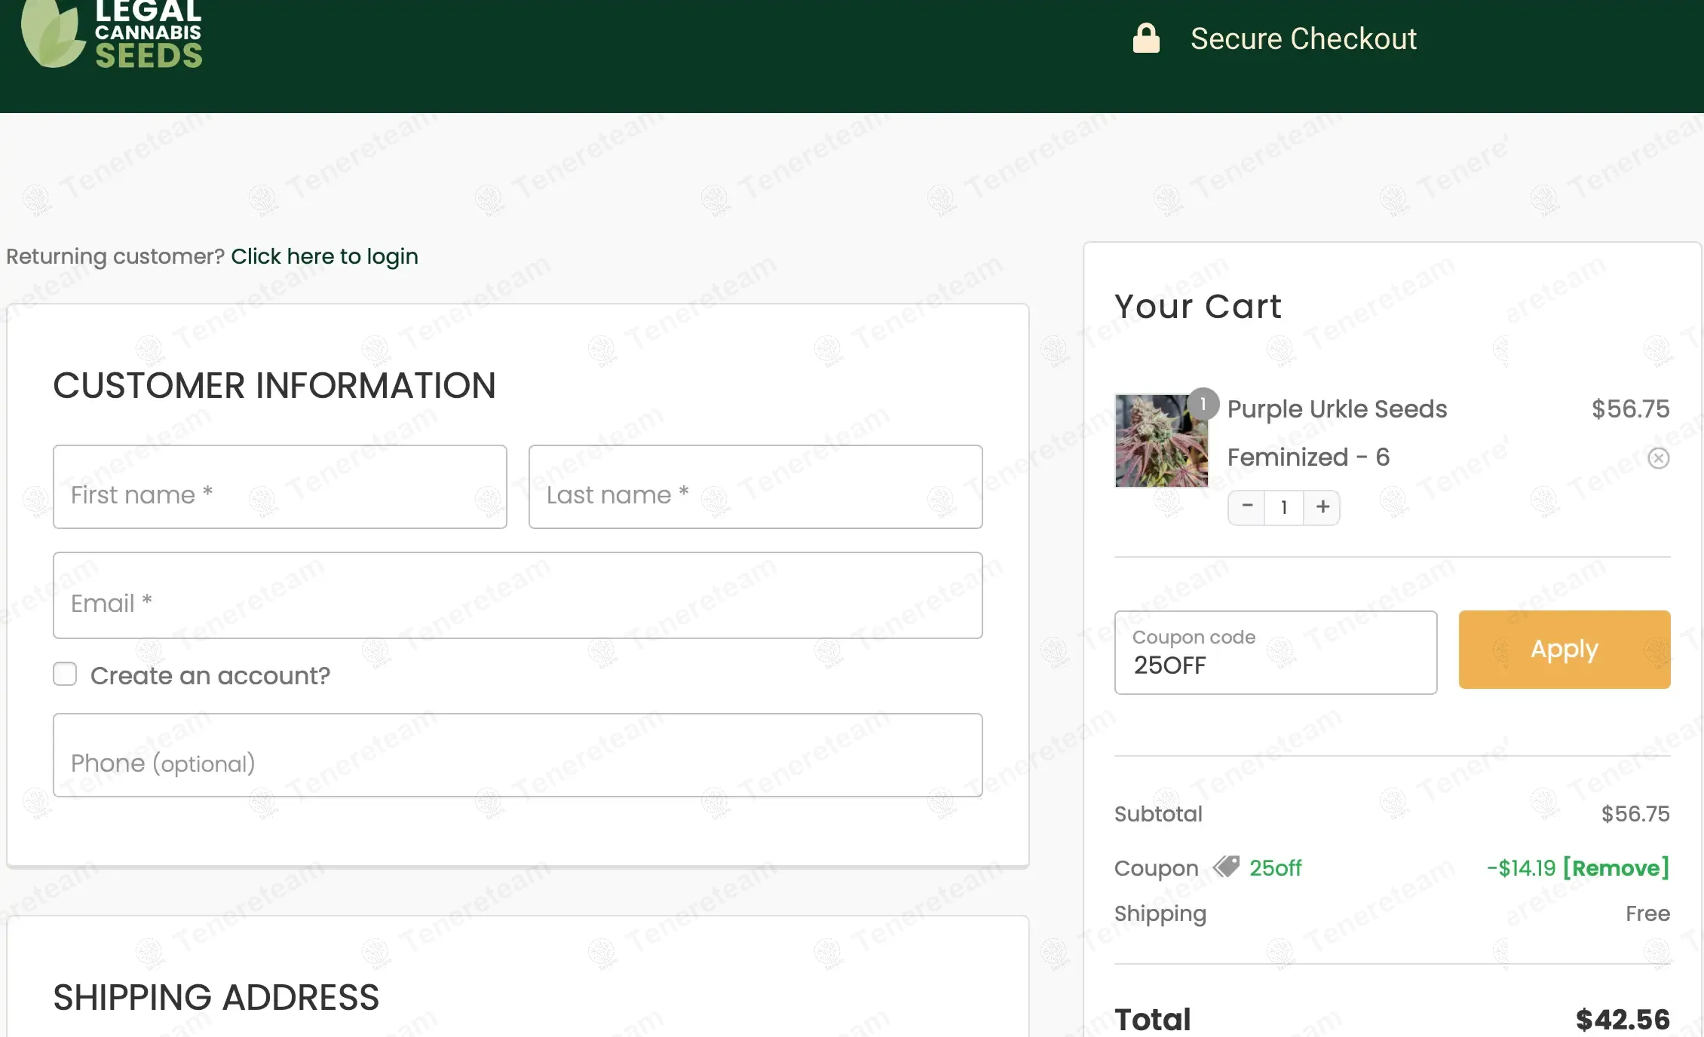
Task: Focus the First name field
Action: [x=280, y=487]
